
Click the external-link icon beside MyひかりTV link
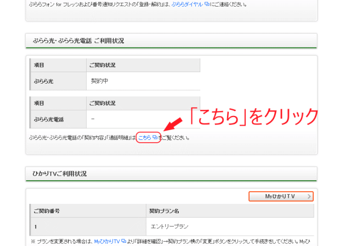click(x=123, y=241)
